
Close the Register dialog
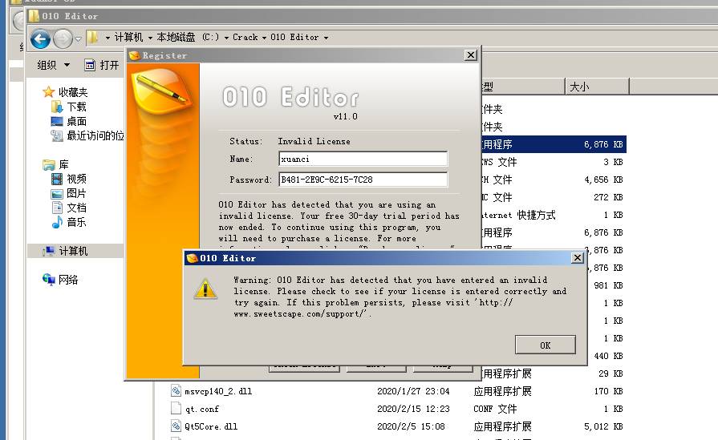[470, 54]
